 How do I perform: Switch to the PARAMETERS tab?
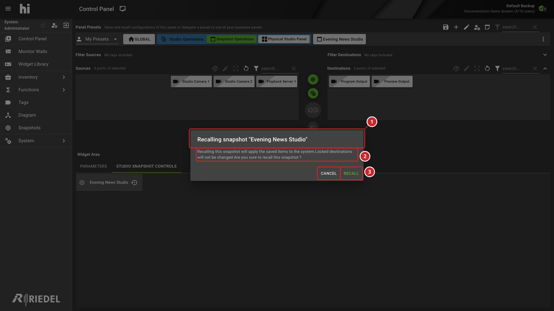93,166
